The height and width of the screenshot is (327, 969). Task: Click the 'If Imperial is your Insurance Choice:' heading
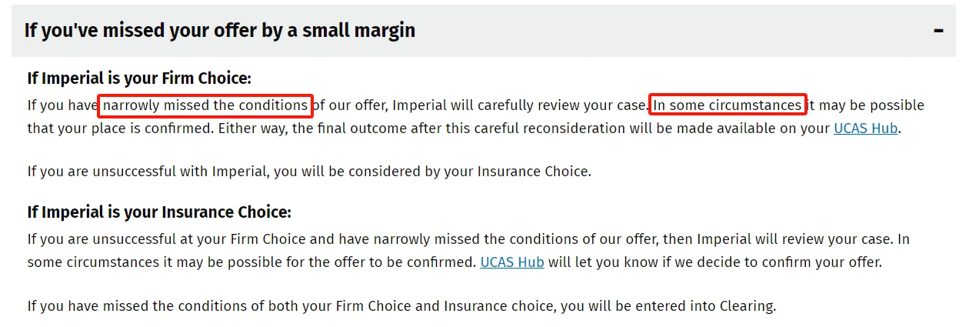coord(159,212)
